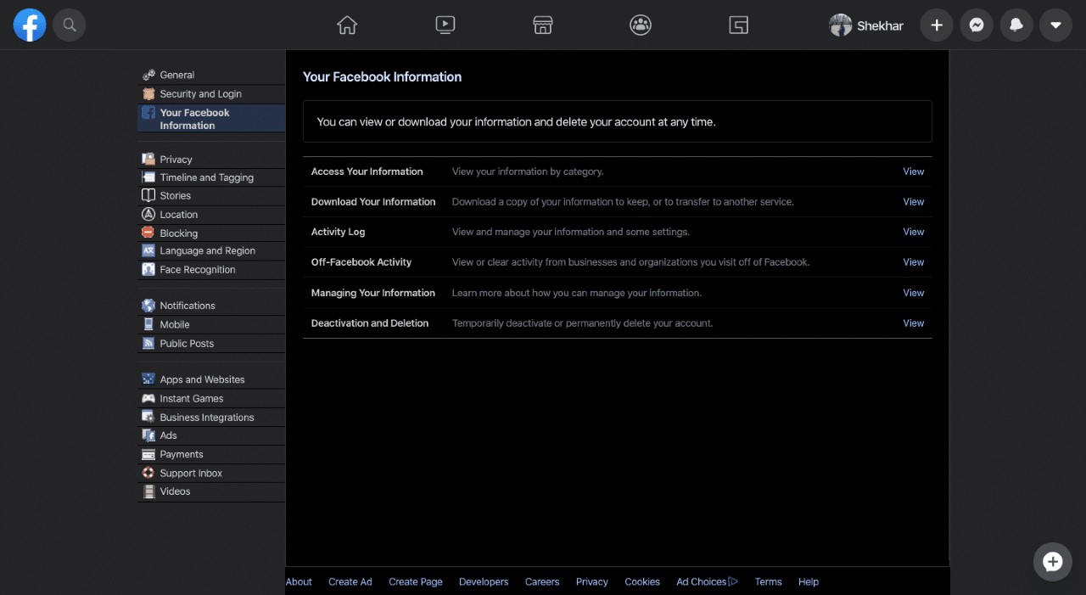Click the Instant Games controller icon

[148, 398]
